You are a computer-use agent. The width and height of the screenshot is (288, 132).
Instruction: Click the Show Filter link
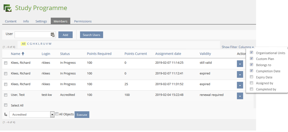pyautogui.click(x=229, y=47)
